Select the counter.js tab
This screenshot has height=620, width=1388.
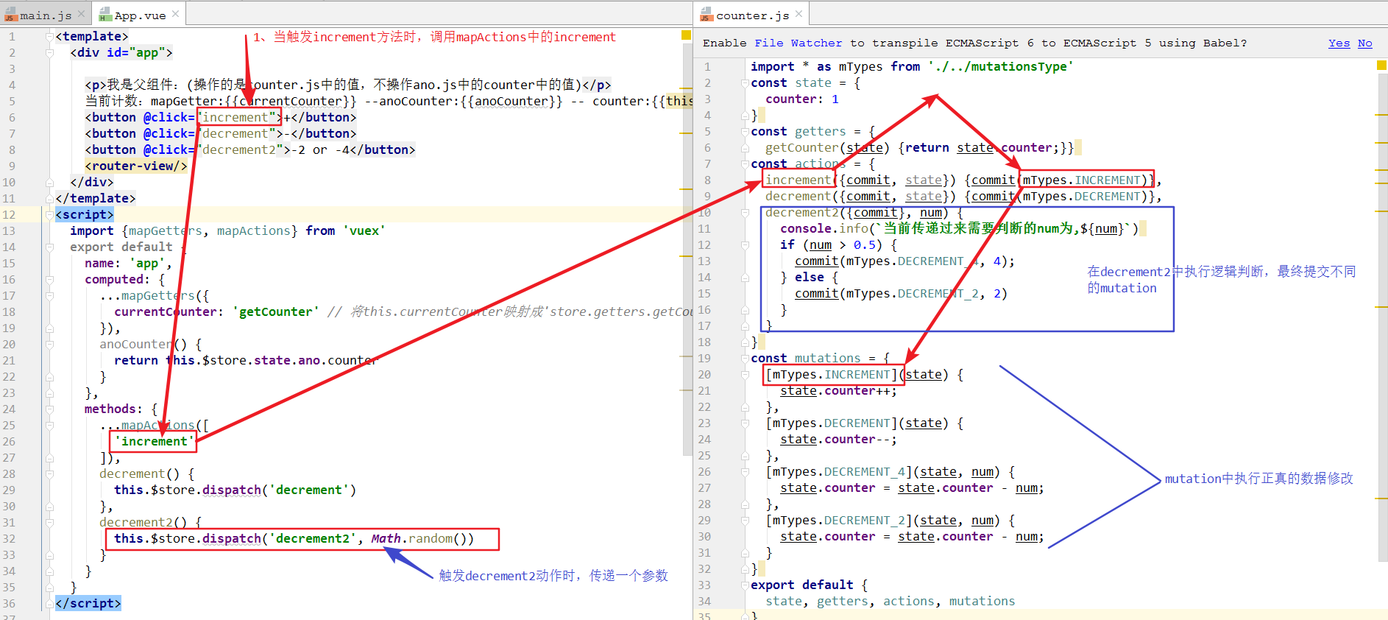coord(752,15)
